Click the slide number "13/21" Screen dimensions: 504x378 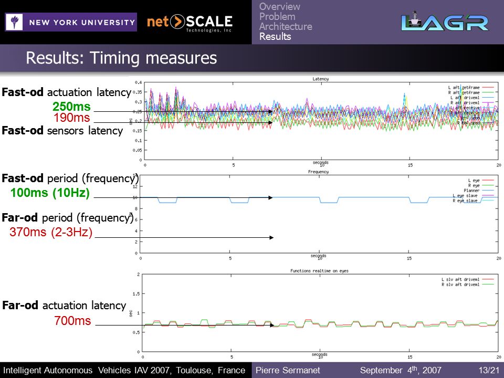click(x=489, y=370)
